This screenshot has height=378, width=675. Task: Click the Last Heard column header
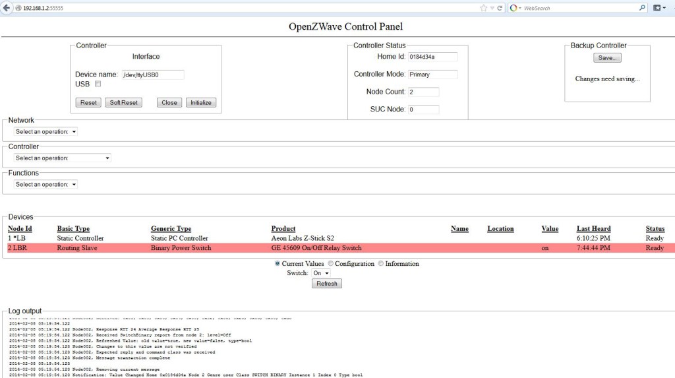pyautogui.click(x=594, y=228)
